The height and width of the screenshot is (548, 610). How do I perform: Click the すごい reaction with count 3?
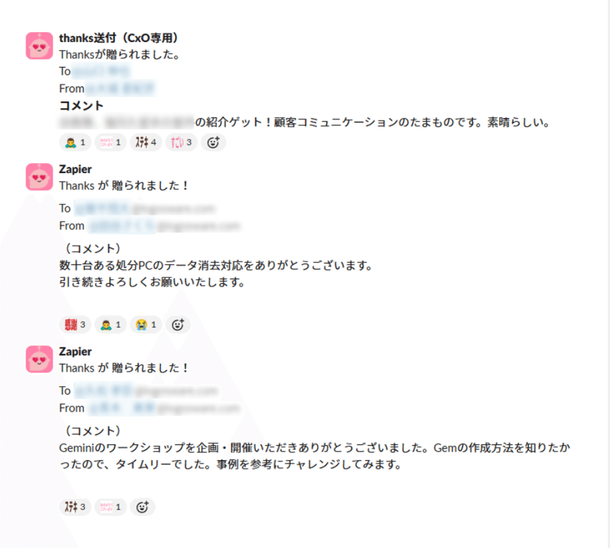(181, 143)
